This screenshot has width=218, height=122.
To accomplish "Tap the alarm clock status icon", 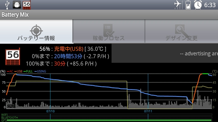I will click(x=198, y=5).
